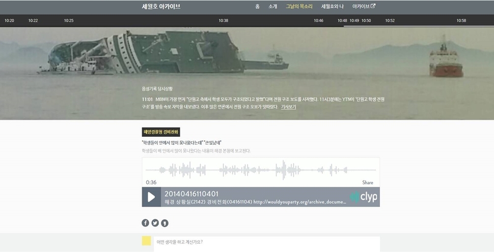Image resolution: width=494 pixels, height=252 pixels.
Task: Click the yellow avatar square beside the comment box
Action: [146, 241]
